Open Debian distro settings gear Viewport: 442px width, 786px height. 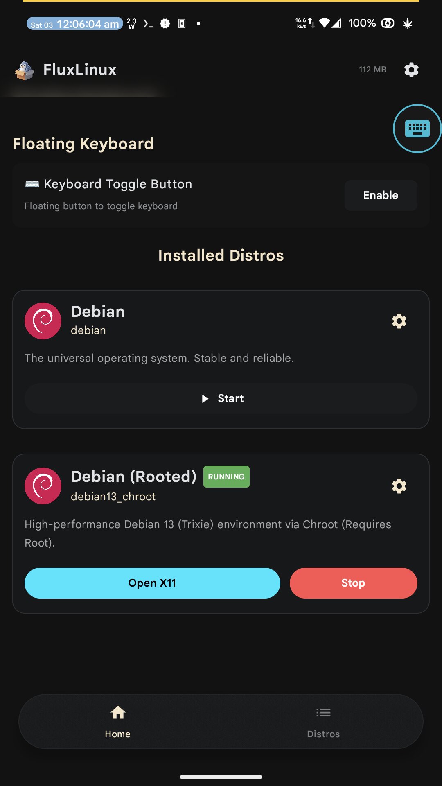coord(399,321)
